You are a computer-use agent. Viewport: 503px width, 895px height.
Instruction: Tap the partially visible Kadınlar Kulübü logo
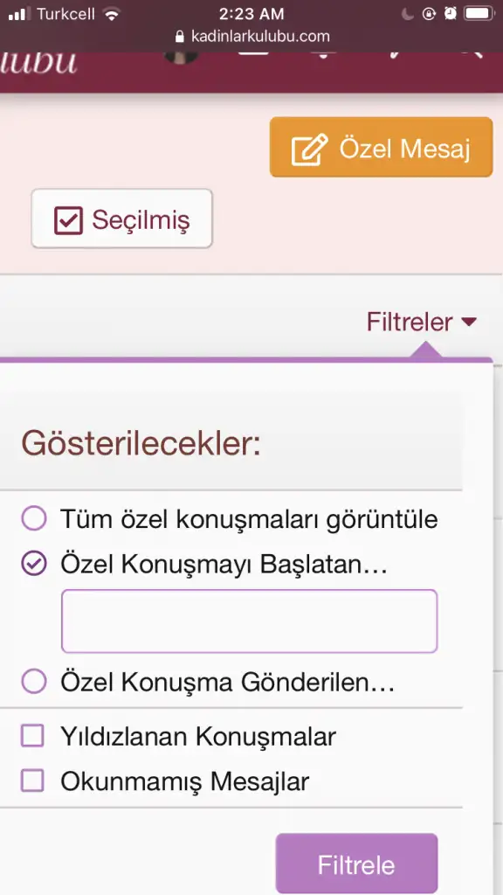coord(38,63)
